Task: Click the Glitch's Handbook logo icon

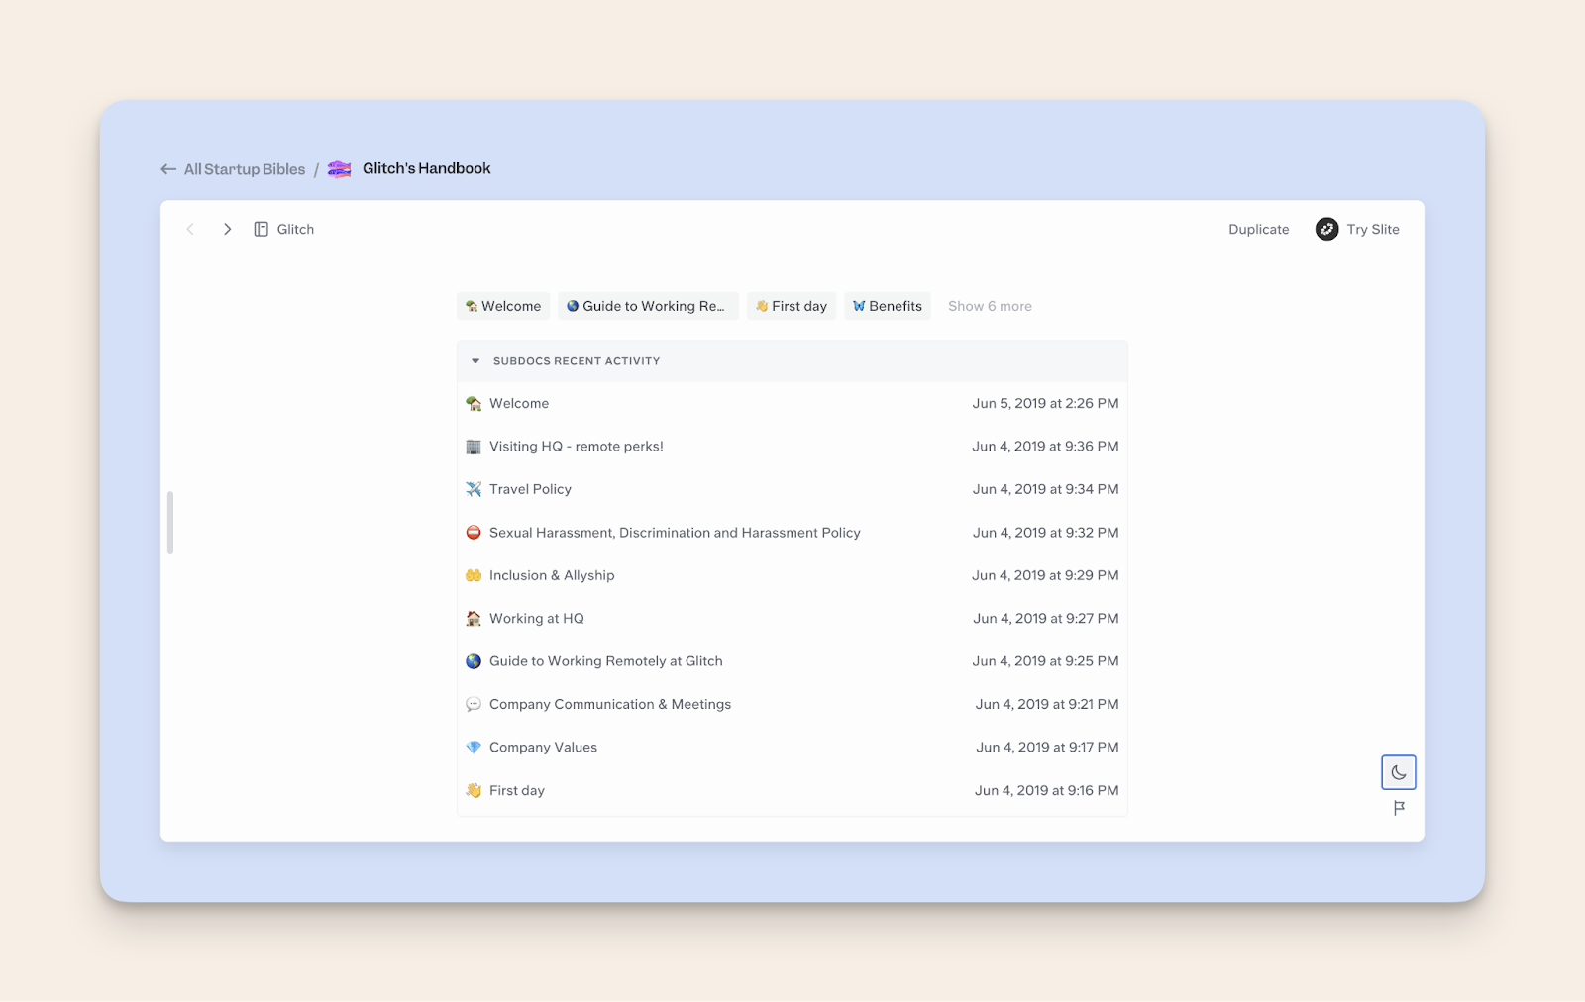Action: pyautogui.click(x=340, y=169)
